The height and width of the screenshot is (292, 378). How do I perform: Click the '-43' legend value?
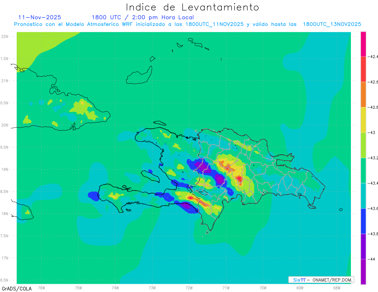click(371, 133)
